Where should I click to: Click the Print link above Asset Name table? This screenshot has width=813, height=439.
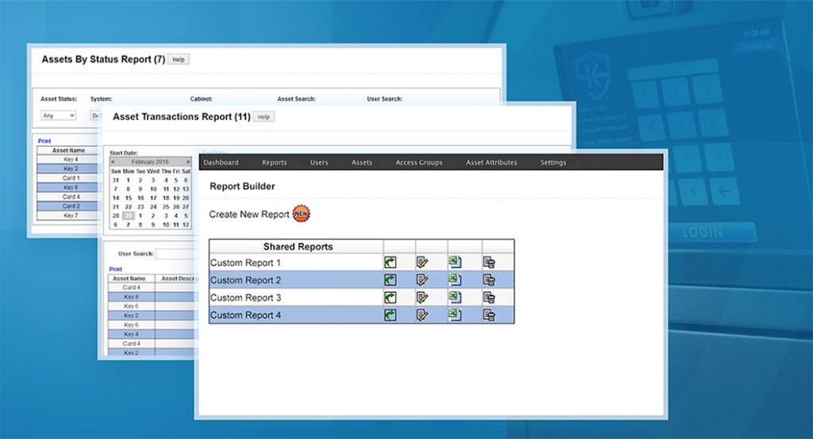tap(44, 141)
